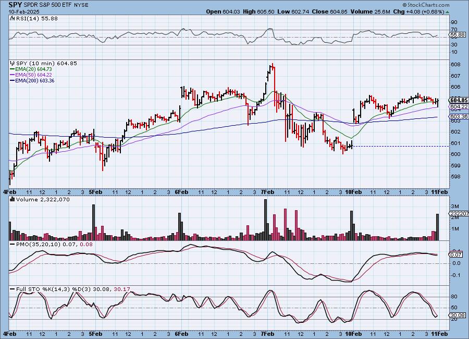Click the -0.1 PMO axis label
This screenshot has height=339, width=469.
(x=456, y=275)
